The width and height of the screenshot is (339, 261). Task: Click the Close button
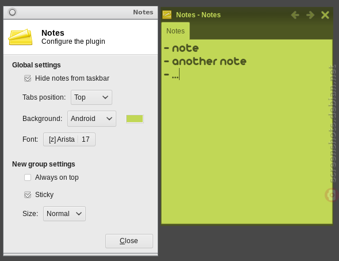coord(129,241)
